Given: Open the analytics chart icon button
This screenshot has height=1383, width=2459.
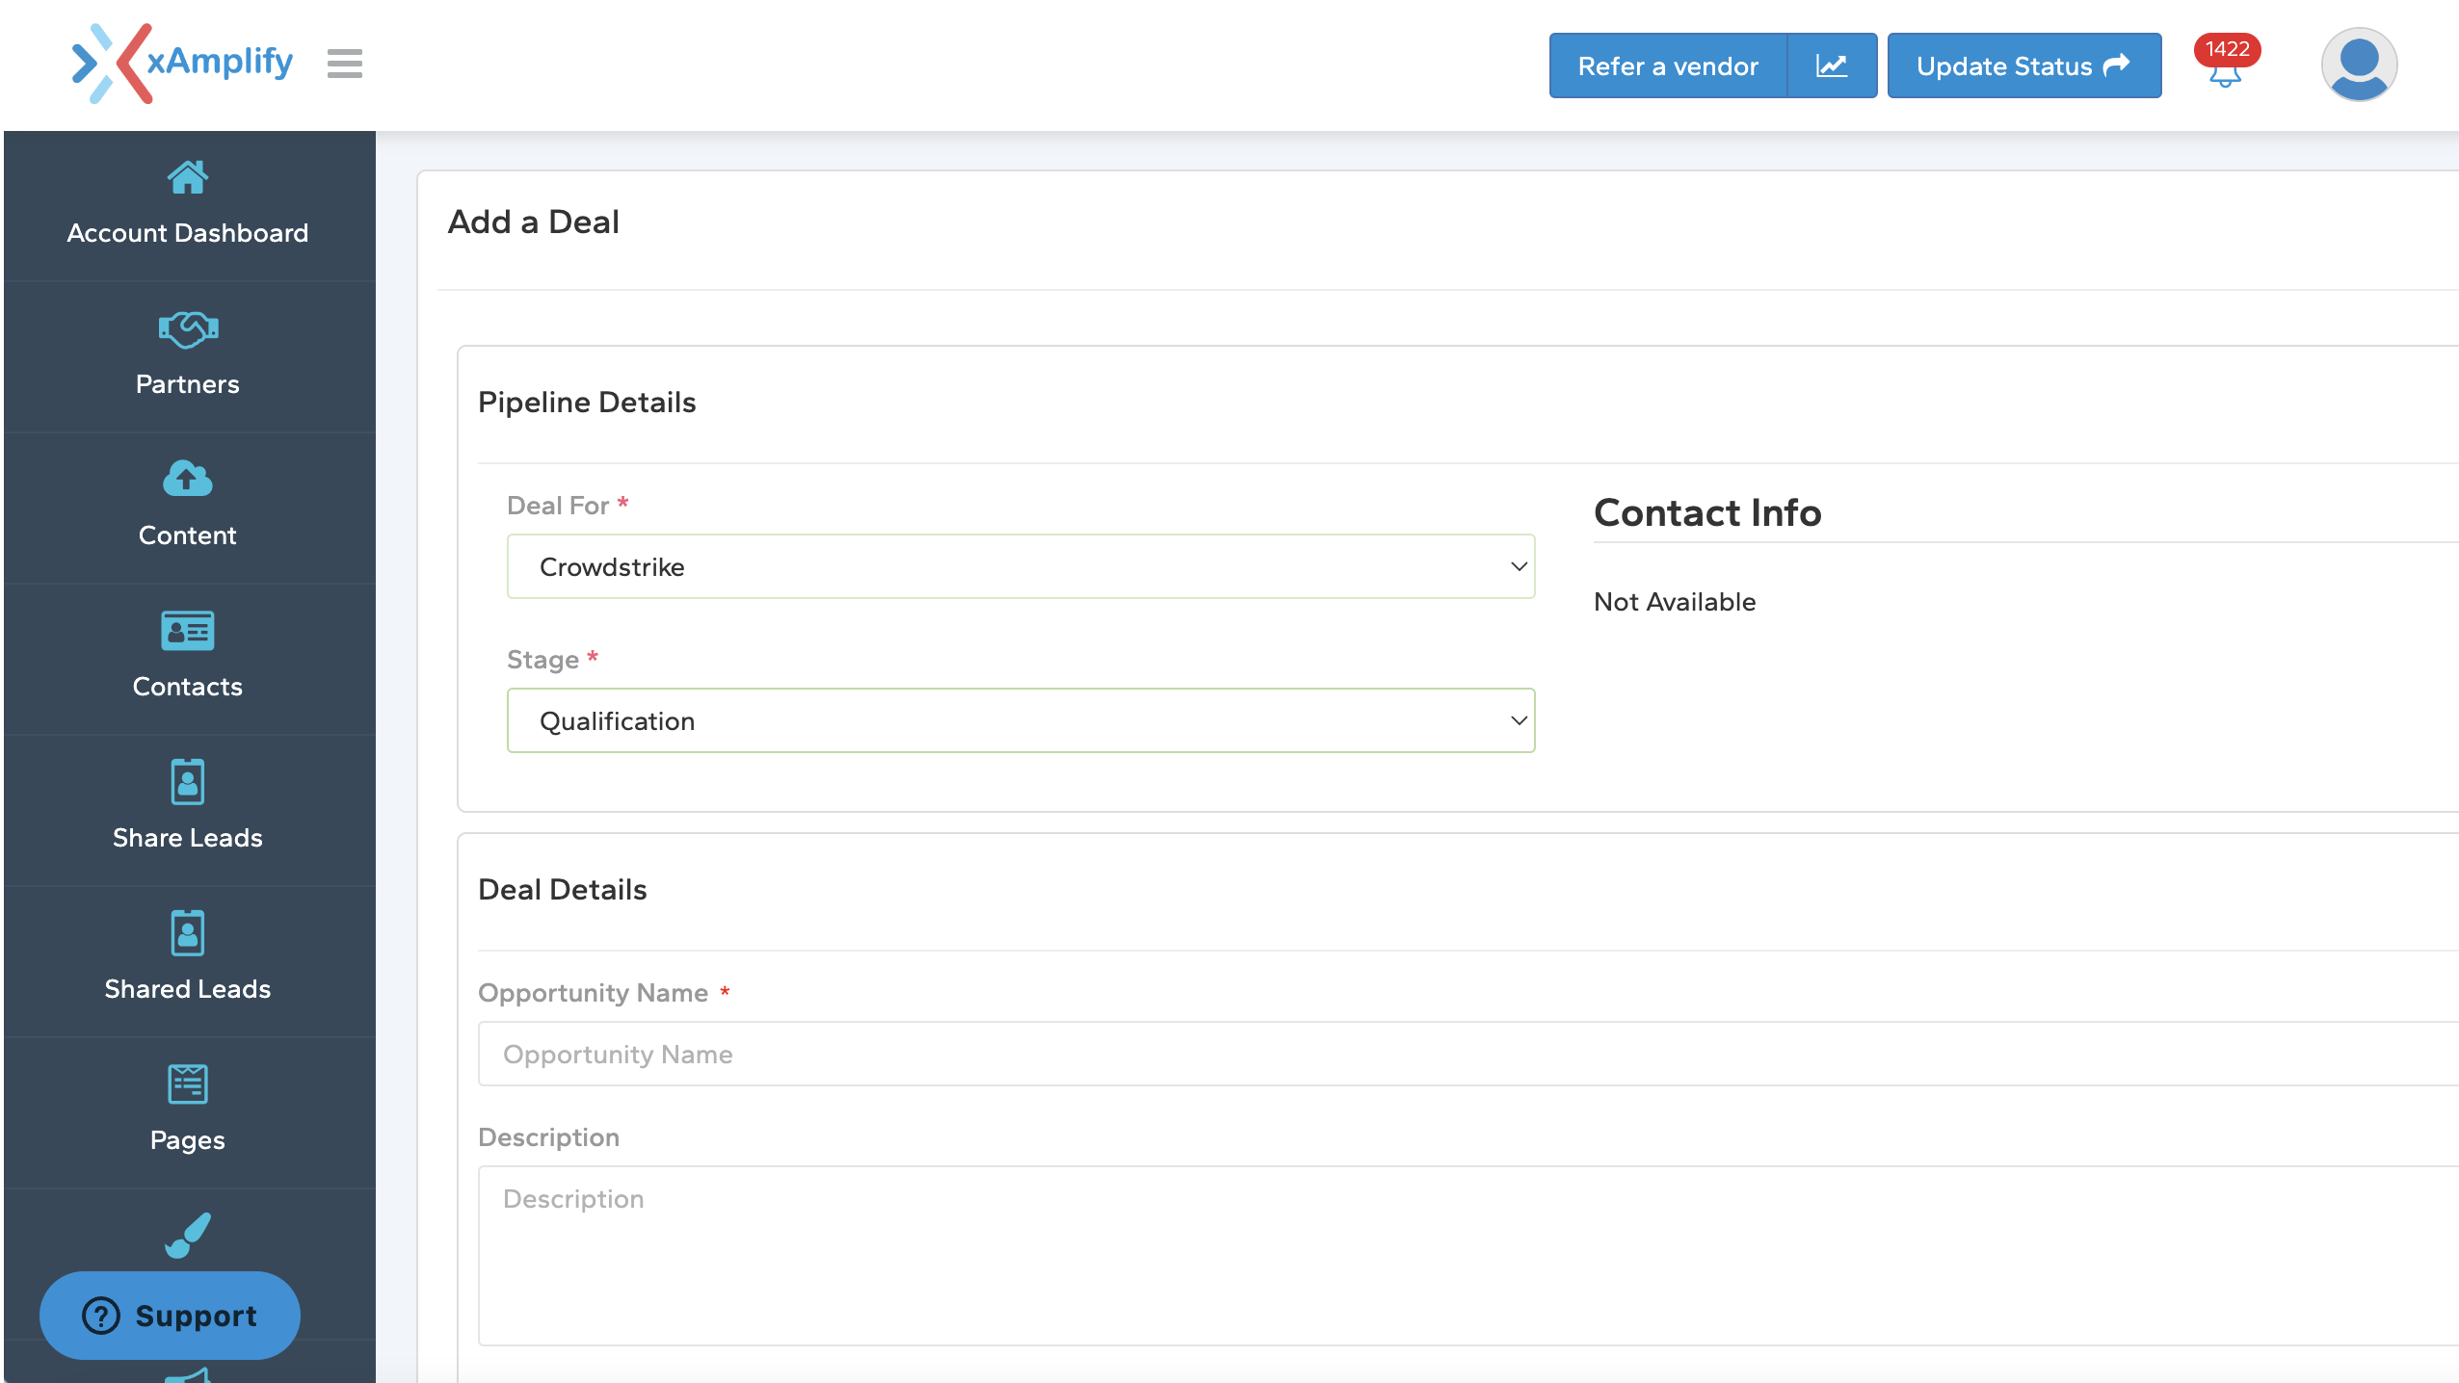Looking at the screenshot, I should pos(1831,65).
